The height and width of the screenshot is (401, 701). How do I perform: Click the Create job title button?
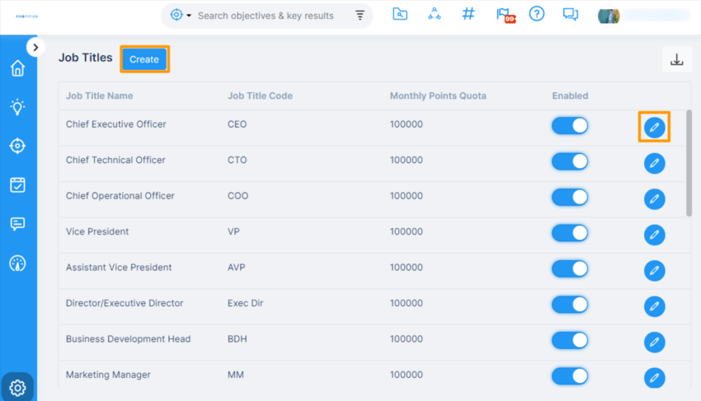[x=144, y=59]
